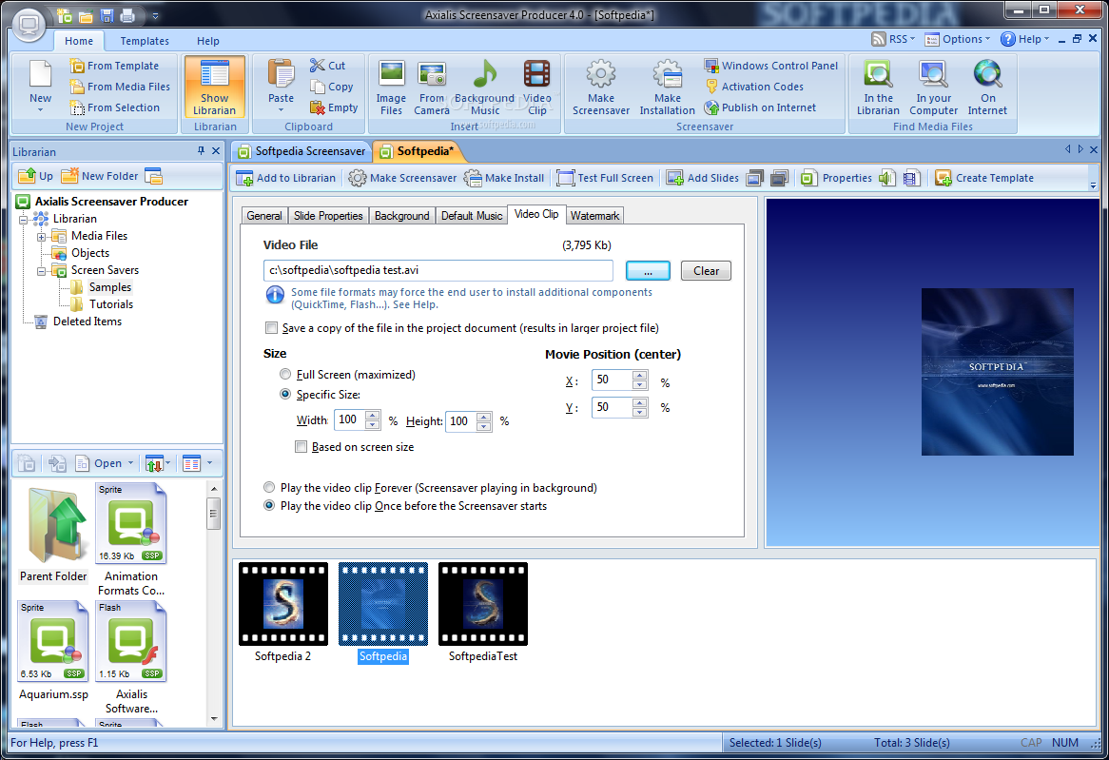Open the Help dropdown at top right
The height and width of the screenshot is (760, 1109).
point(1025,39)
